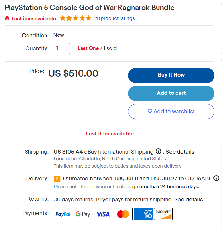Click the PlayStation 5 bundle title

(89, 7)
